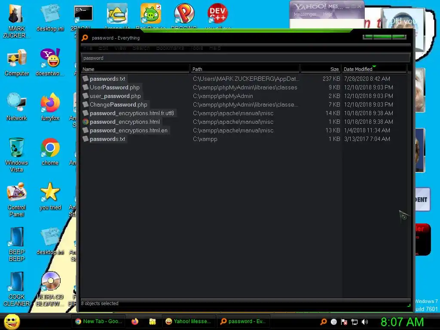The height and width of the screenshot is (330, 440).
Task: Click the doesntwo... Yahoo Messenger desktop icon
Action: (x=50, y=58)
